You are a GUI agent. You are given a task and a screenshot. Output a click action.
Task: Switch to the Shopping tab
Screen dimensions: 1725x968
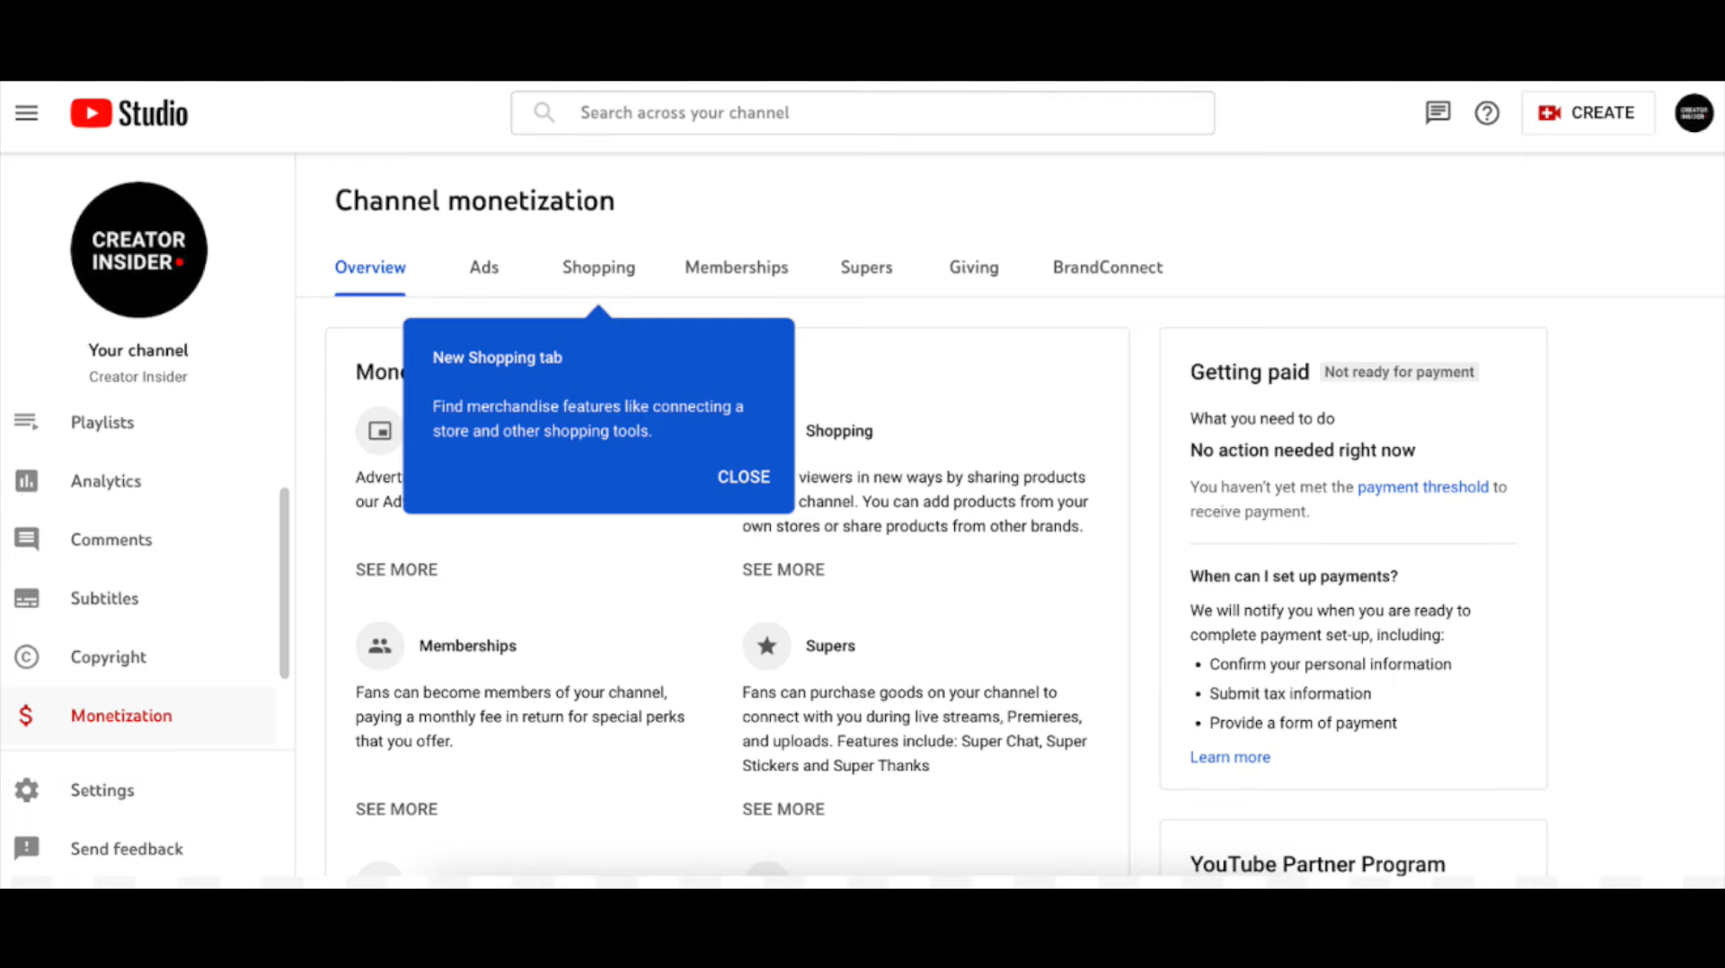point(598,268)
